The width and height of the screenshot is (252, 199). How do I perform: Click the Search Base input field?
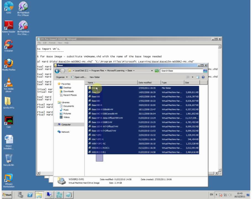pos(182,71)
